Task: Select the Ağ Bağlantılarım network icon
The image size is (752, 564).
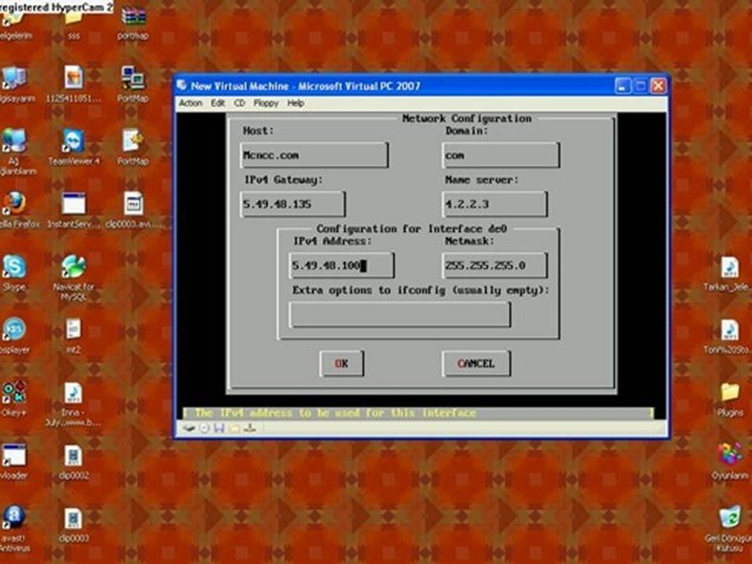Action: click(x=14, y=141)
